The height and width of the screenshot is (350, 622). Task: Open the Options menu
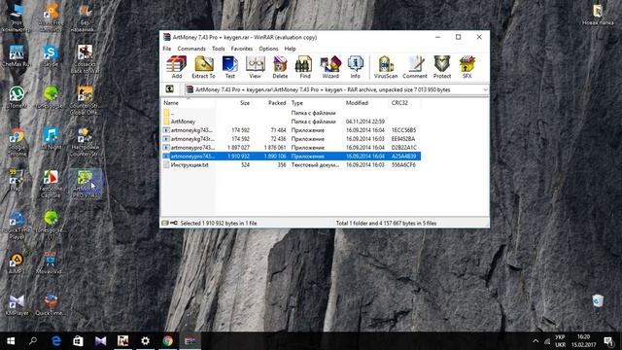tap(268, 49)
